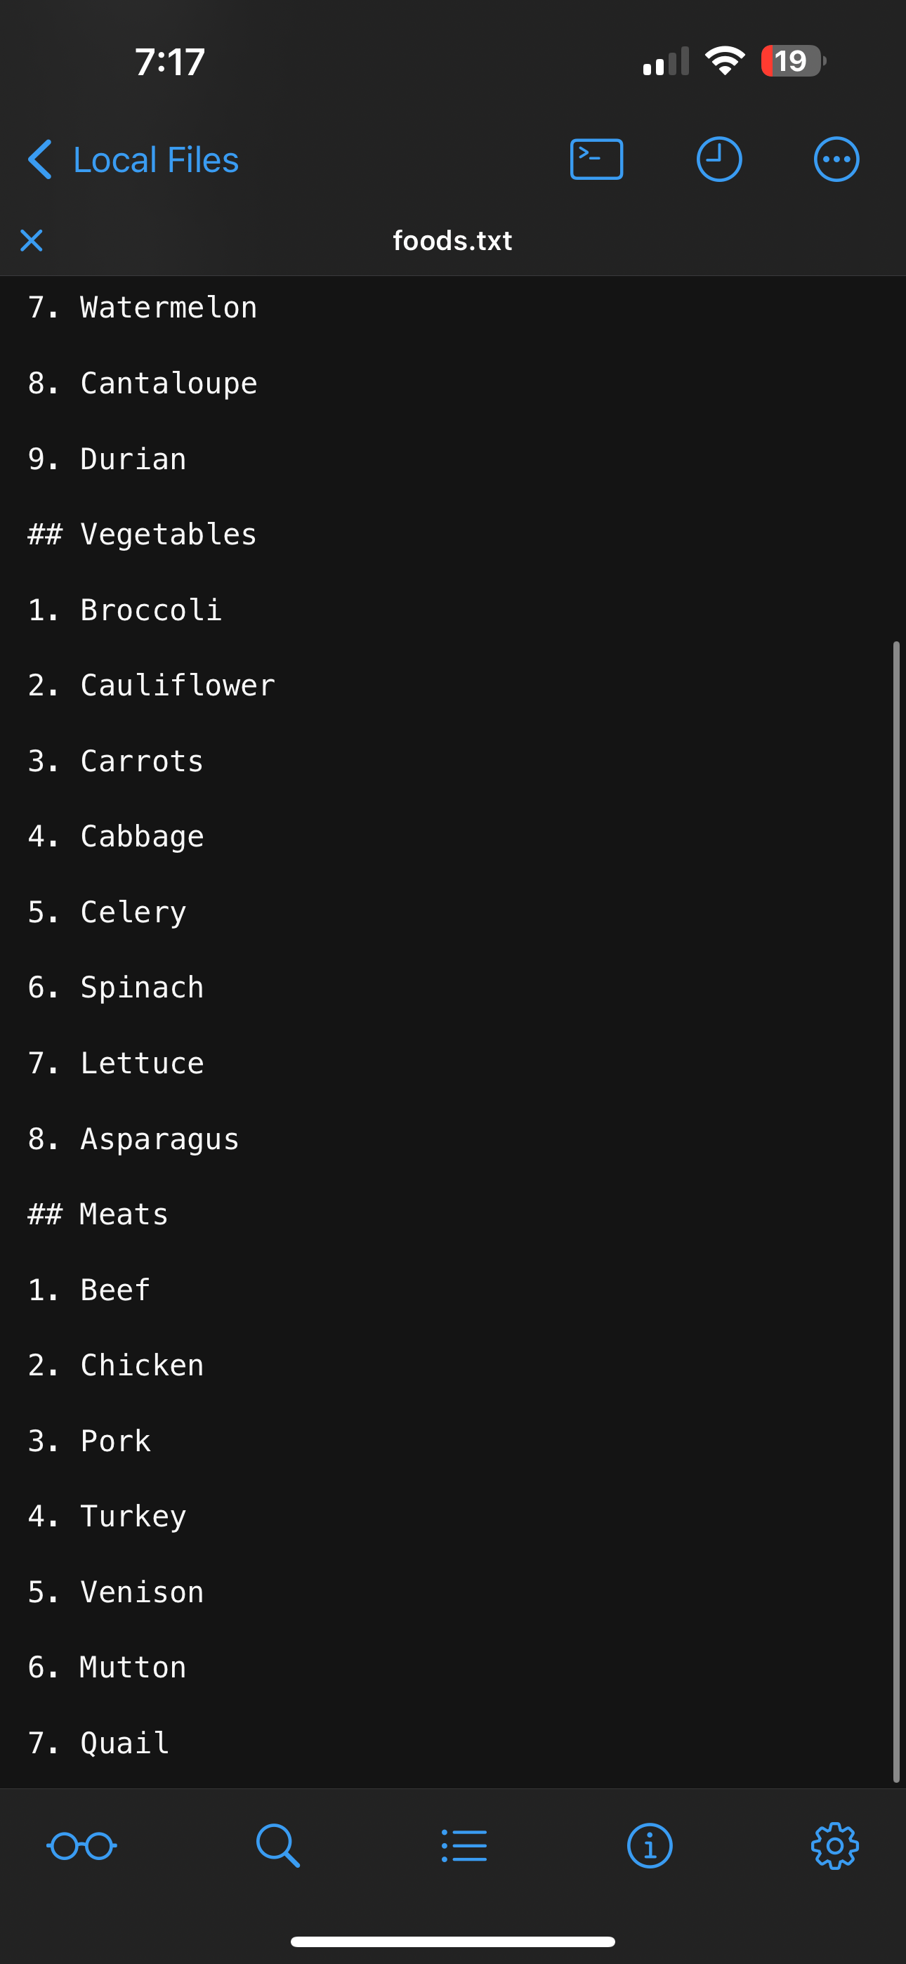This screenshot has width=906, height=1964.
Task: Click the Cauliflower list item
Action: pyautogui.click(x=177, y=686)
